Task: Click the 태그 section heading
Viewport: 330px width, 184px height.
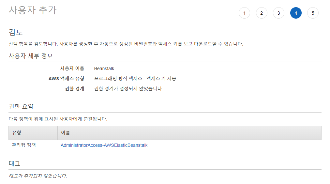Action: pyautogui.click(x=14, y=163)
